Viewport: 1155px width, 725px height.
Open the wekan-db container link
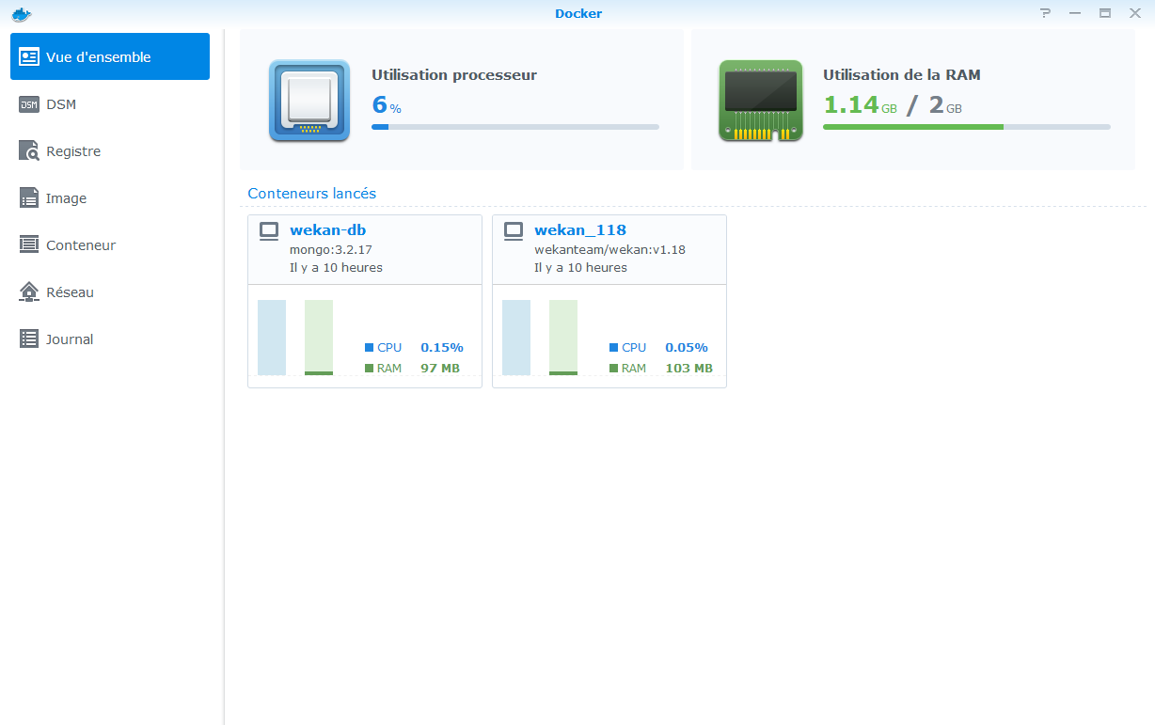(327, 229)
